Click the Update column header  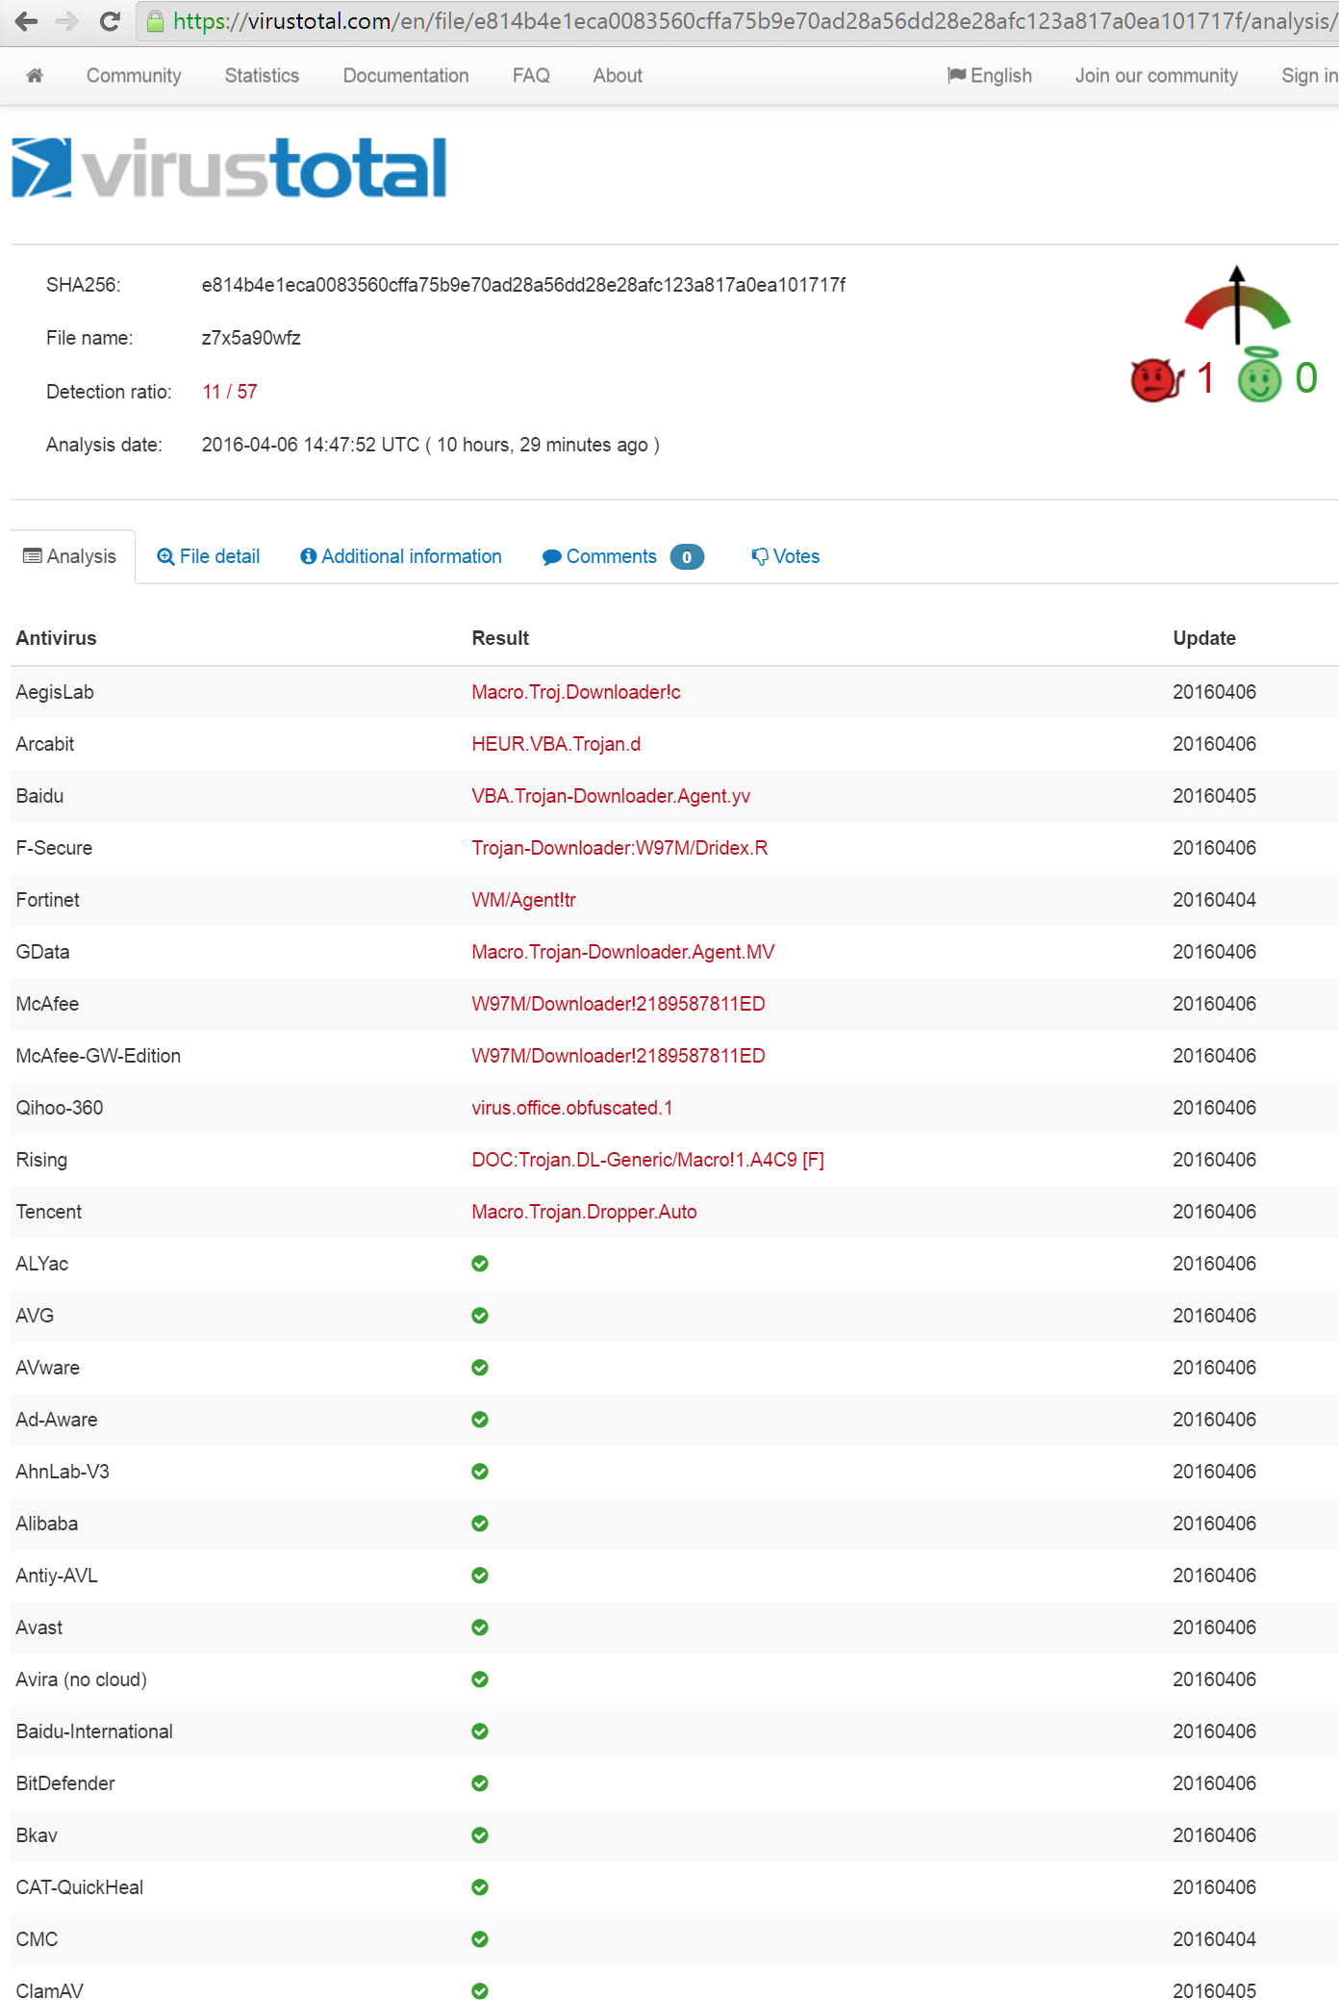[x=1204, y=638]
